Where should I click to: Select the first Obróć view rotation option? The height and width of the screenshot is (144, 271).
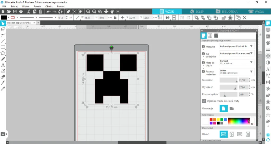click(223, 134)
